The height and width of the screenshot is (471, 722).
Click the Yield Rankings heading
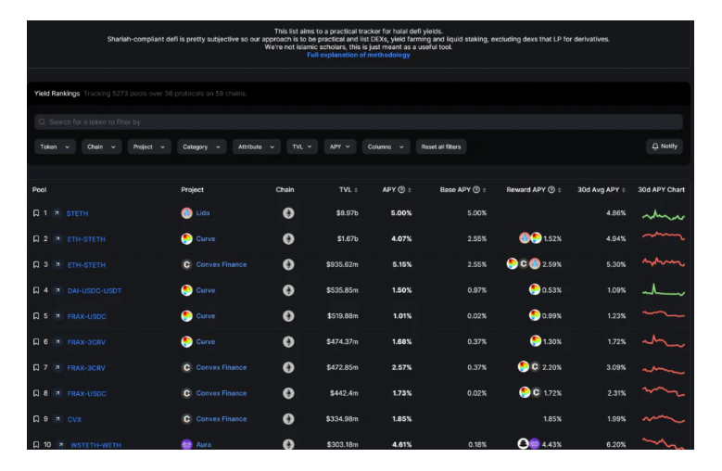coord(57,94)
